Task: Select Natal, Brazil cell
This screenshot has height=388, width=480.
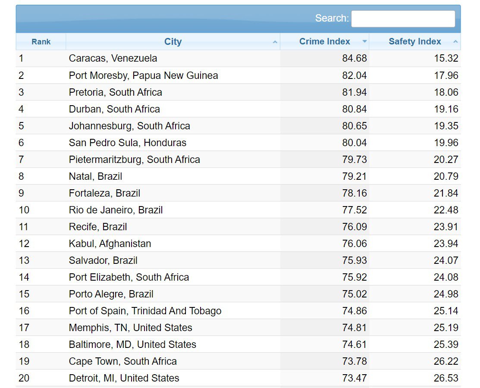Action: 173,176
